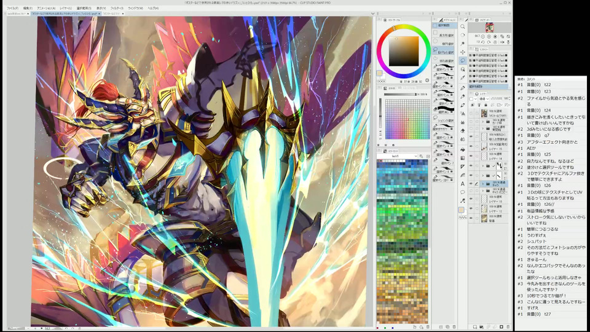Select the Eyedropper tool
The width and height of the screenshot is (590, 332).
(x=462, y=77)
